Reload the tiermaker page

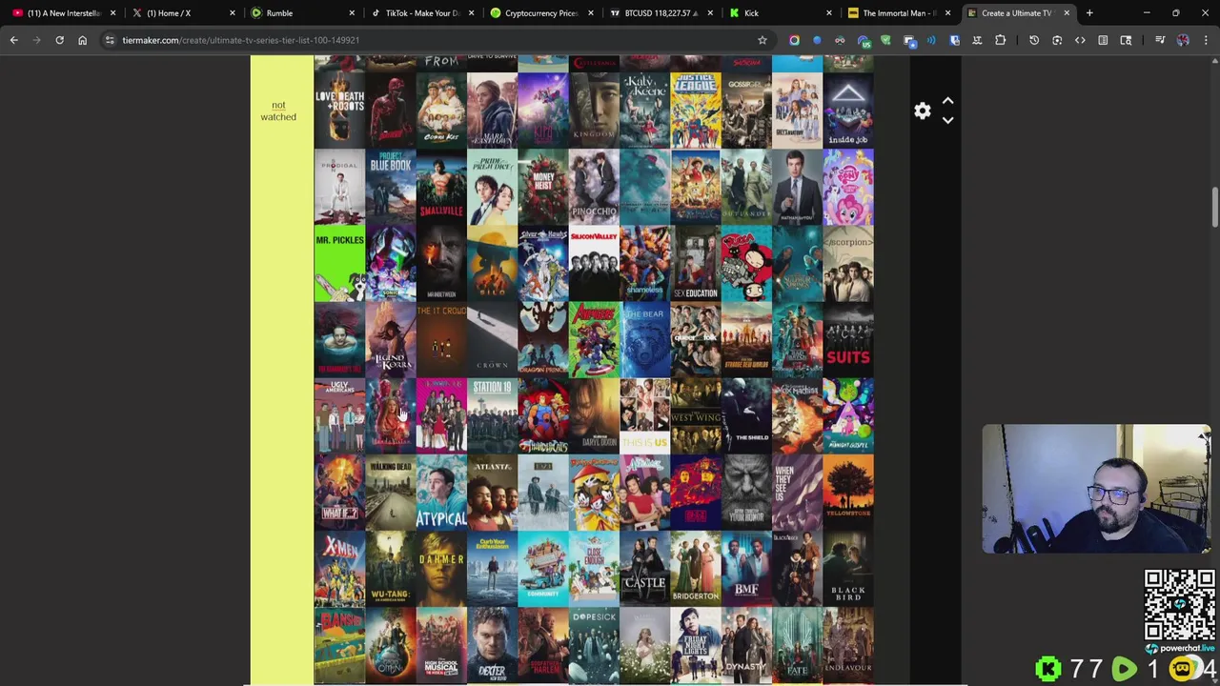click(59, 40)
